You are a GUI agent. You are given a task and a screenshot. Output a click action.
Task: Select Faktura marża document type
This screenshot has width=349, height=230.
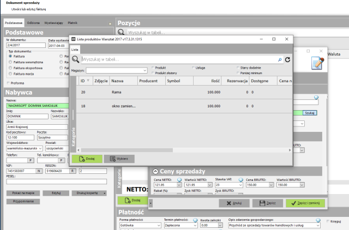click(x=10, y=74)
